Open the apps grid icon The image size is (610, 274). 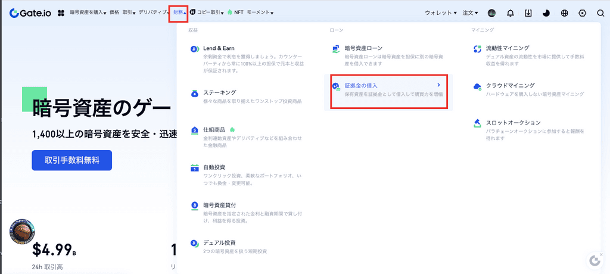(x=61, y=13)
